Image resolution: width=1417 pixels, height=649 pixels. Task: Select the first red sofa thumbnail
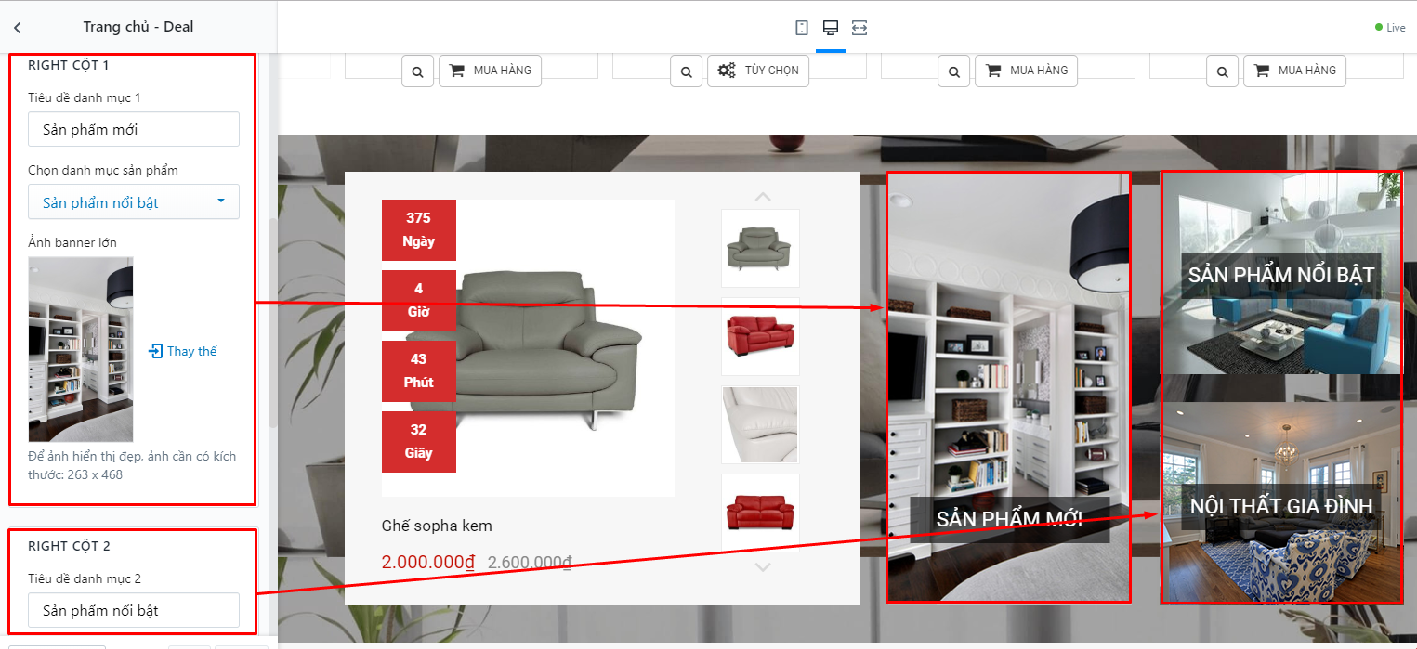pos(760,336)
